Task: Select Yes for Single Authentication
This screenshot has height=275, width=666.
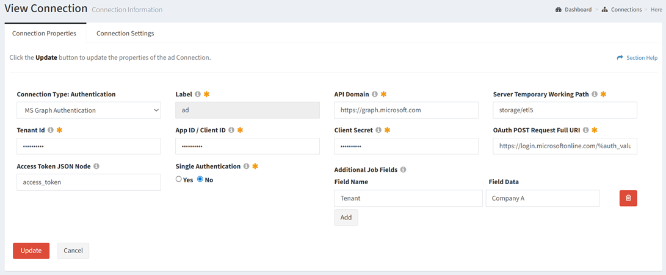Action: click(179, 179)
